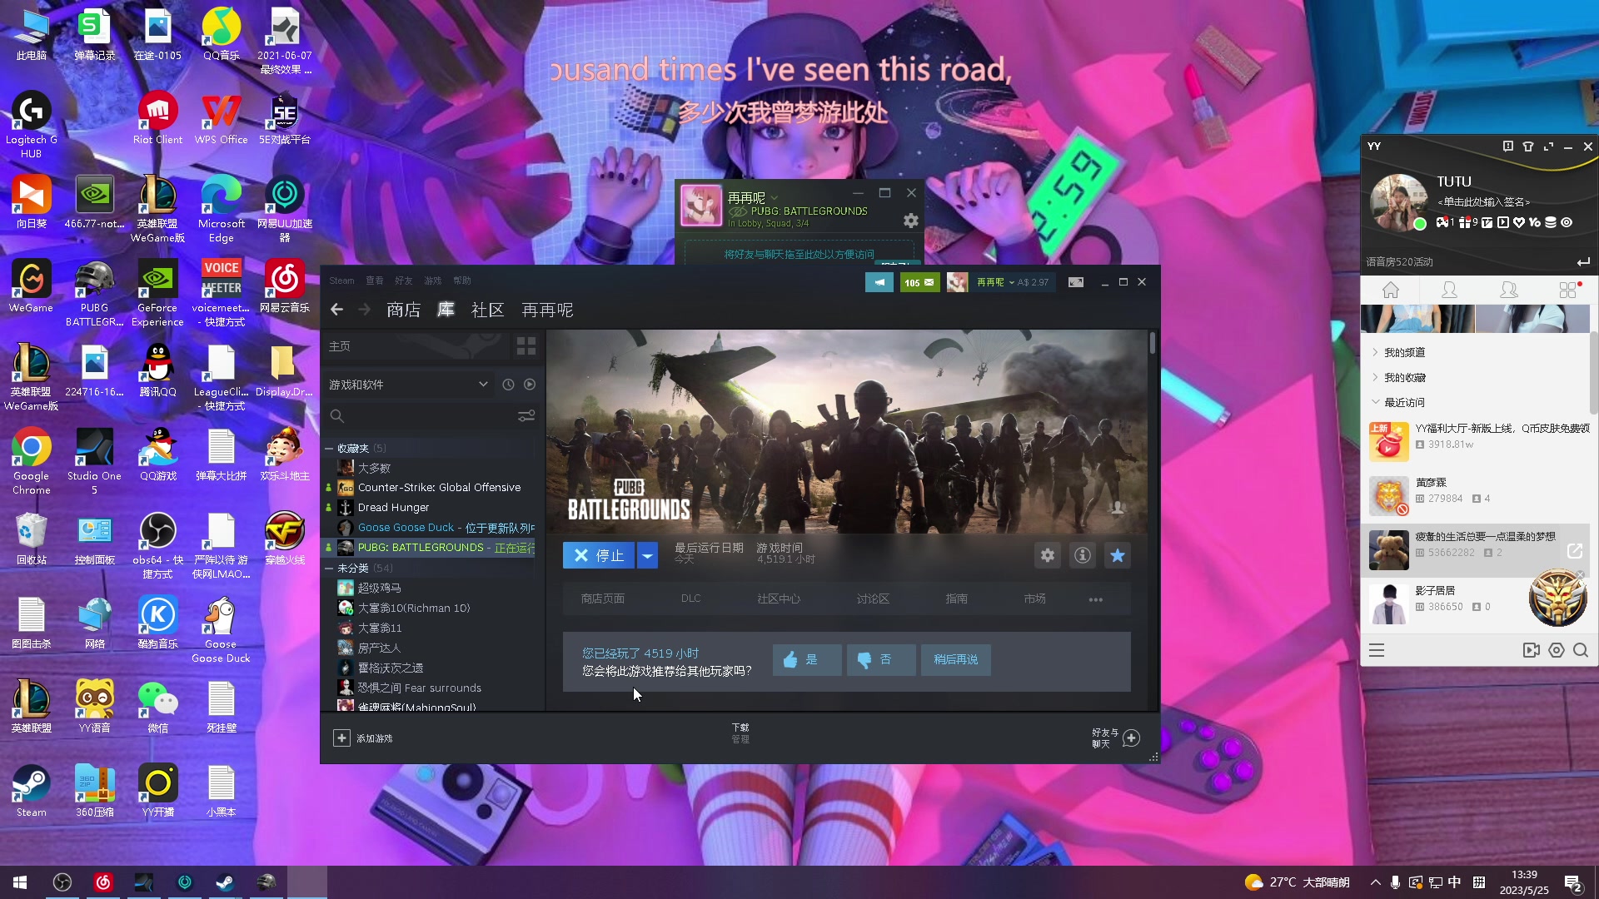Image resolution: width=1599 pixels, height=899 pixels.
Task: Click the ready-to-play filter icon in the library
Action: coord(530,385)
